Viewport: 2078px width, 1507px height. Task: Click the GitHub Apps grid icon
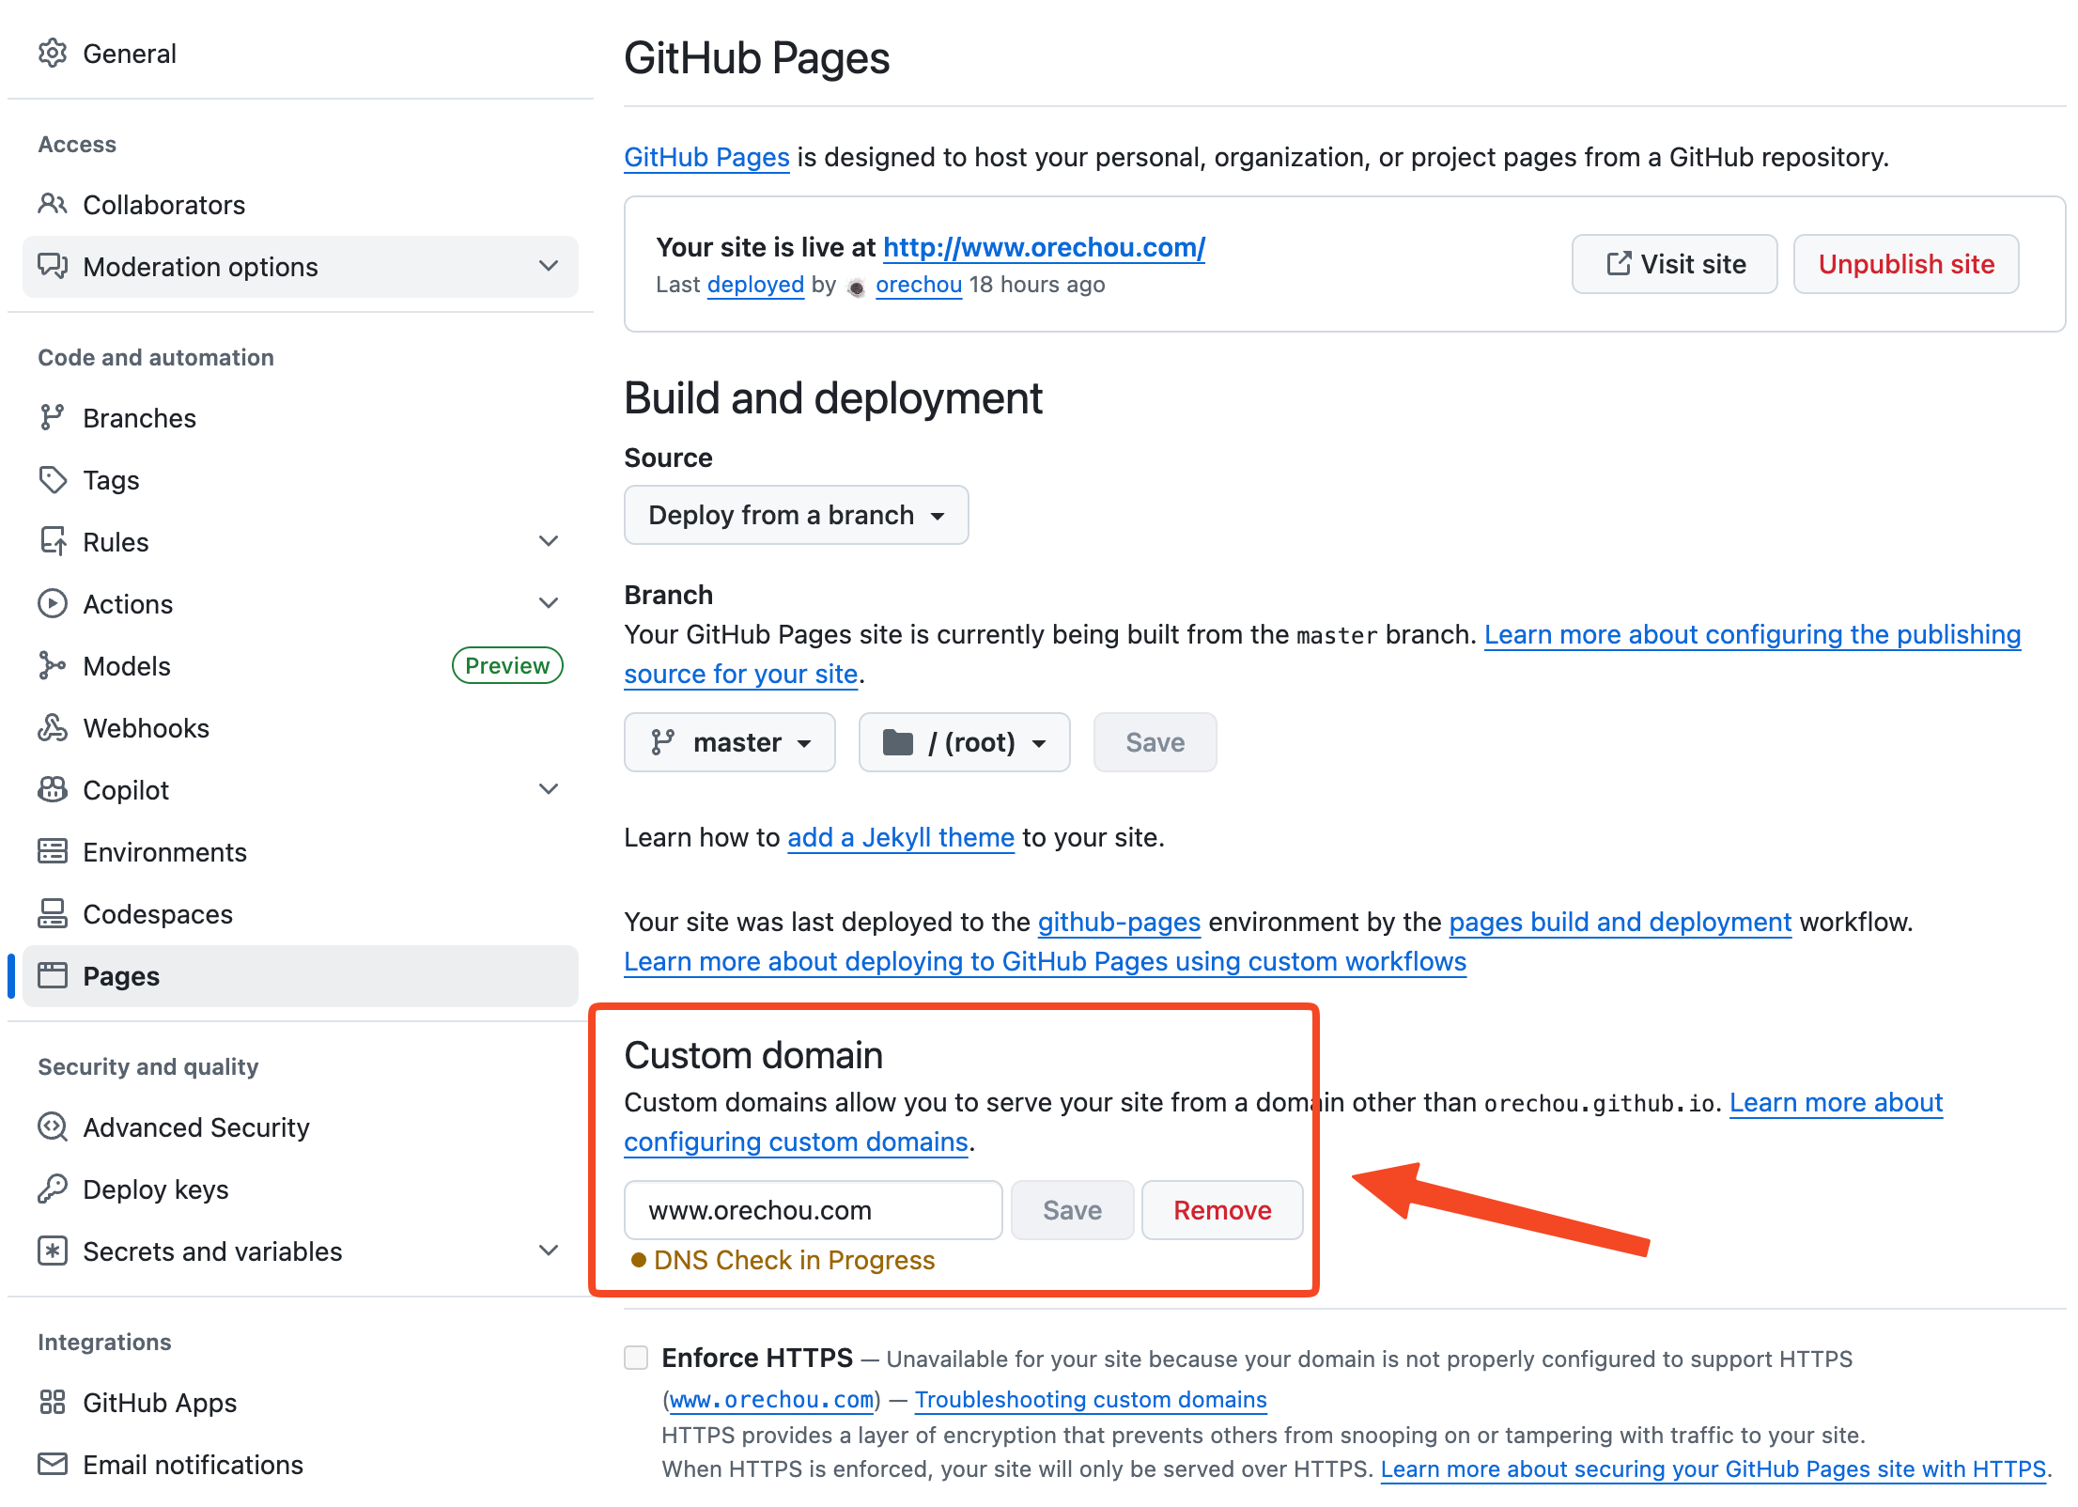(53, 1402)
